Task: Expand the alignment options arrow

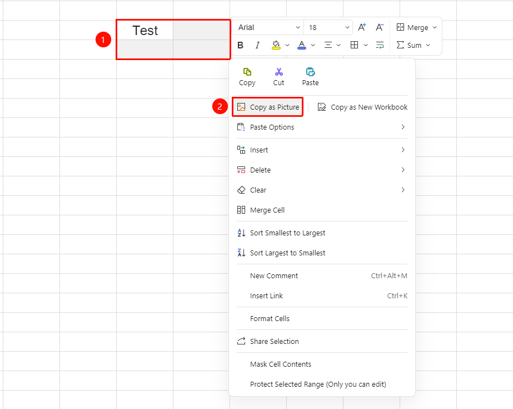Action: (x=338, y=45)
